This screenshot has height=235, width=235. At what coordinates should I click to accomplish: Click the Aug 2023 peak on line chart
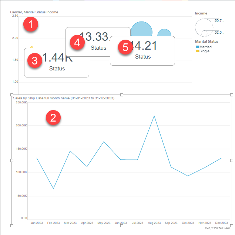point(154,116)
